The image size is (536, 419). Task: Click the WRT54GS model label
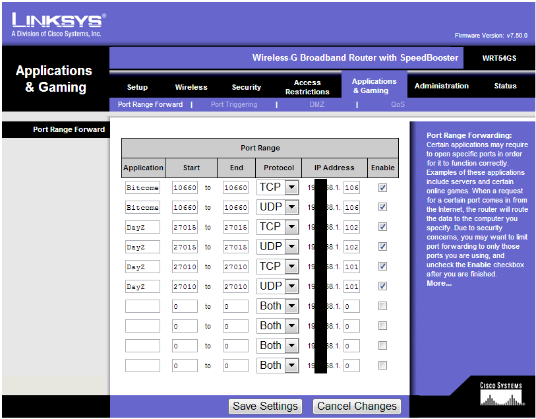coord(499,58)
